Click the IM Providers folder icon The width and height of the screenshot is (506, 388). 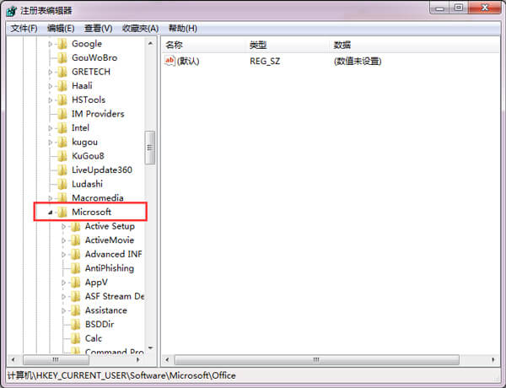click(x=62, y=114)
